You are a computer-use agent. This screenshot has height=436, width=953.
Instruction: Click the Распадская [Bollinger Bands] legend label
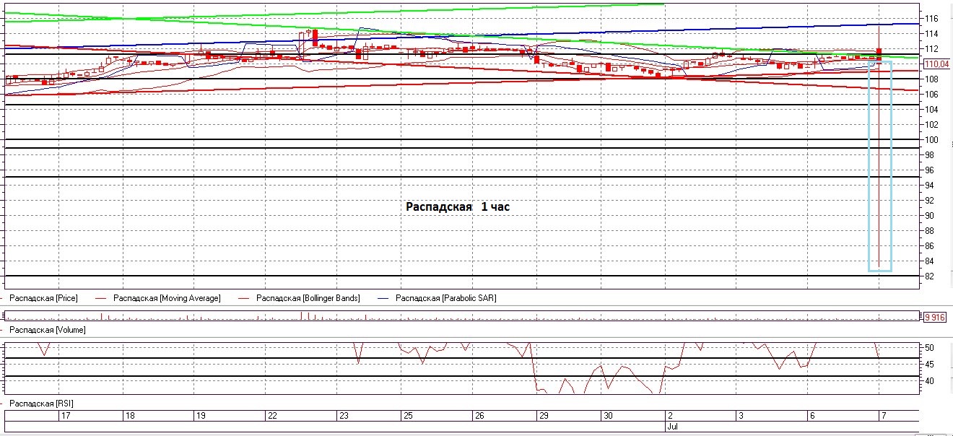click(308, 298)
